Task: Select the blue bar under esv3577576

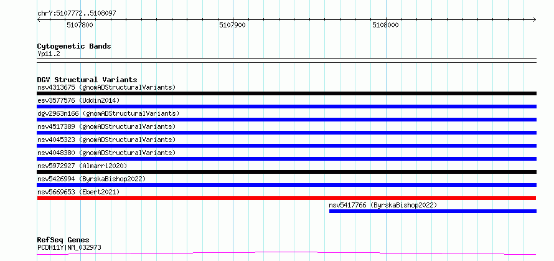Action: [x=286, y=107]
